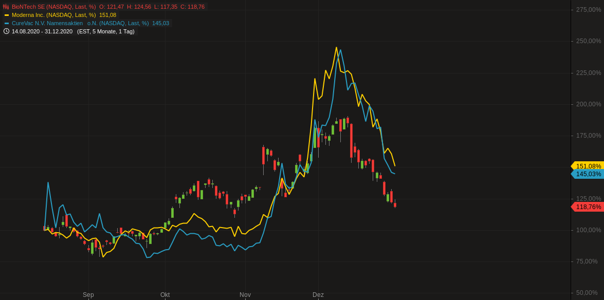Click the date range 14.08.2020 - 31.12.2020

point(42,31)
